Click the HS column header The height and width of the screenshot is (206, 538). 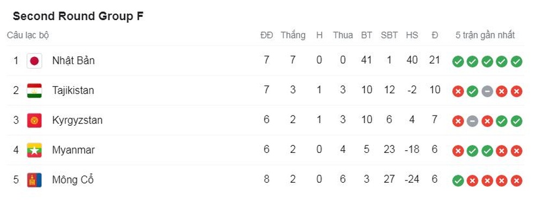coord(412,35)
